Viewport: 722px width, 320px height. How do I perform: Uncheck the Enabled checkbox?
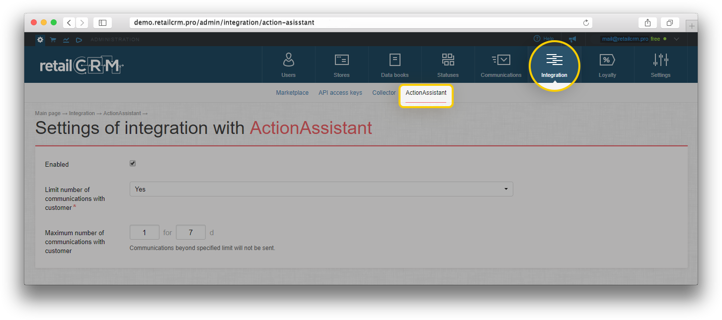click(x=133, y=163)
